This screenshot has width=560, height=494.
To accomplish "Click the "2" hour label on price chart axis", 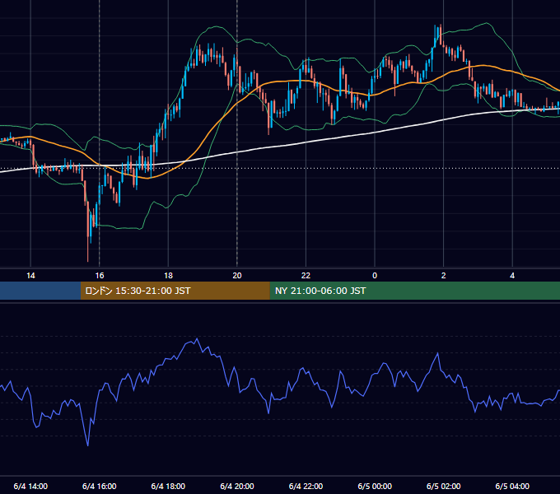I will 444,276.
